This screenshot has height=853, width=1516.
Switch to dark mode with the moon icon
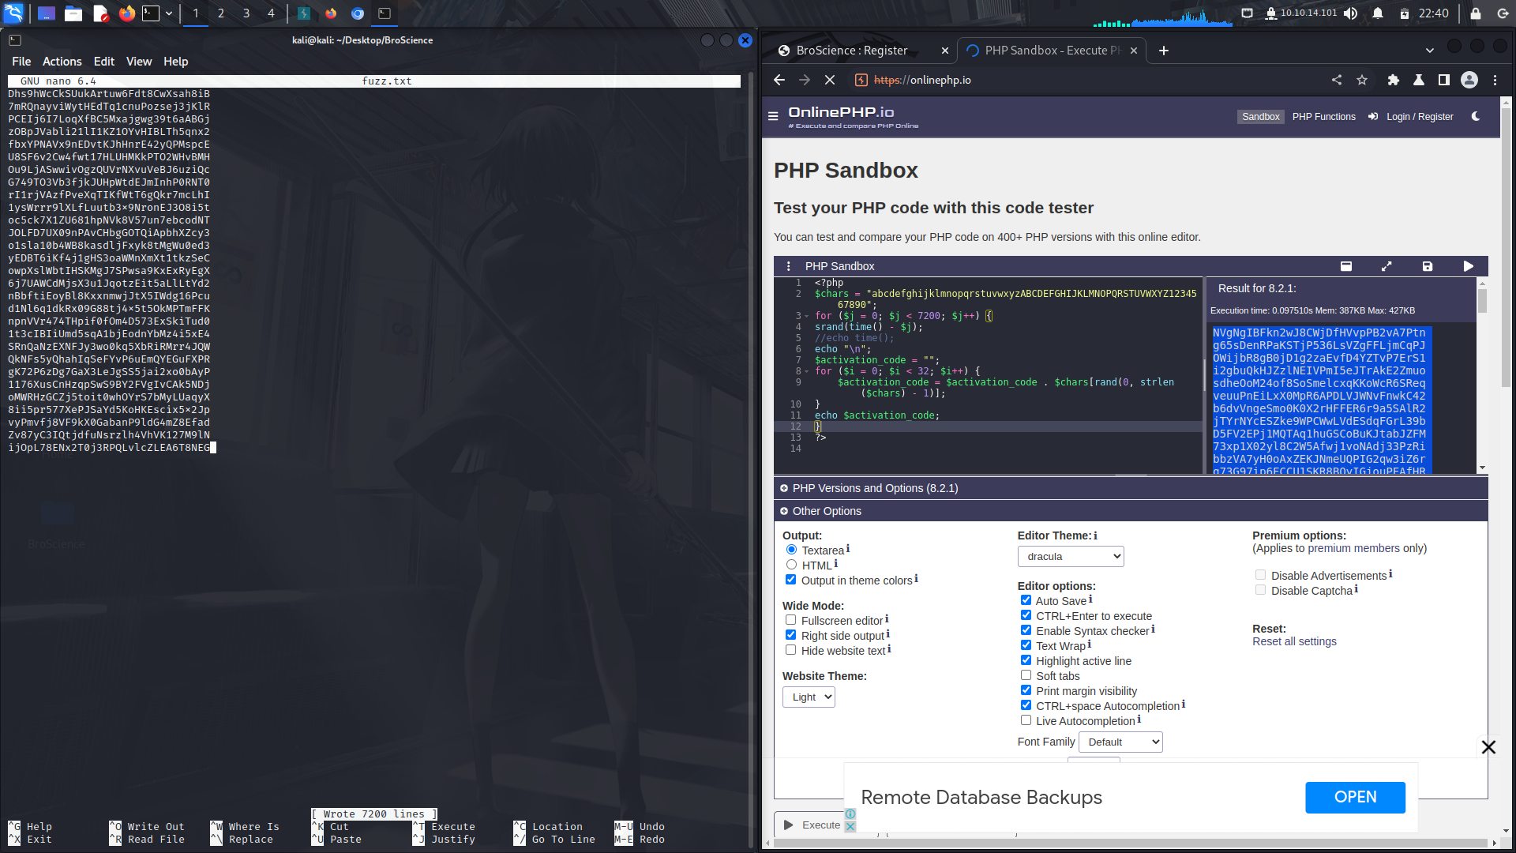click(x=1476, y=116)
